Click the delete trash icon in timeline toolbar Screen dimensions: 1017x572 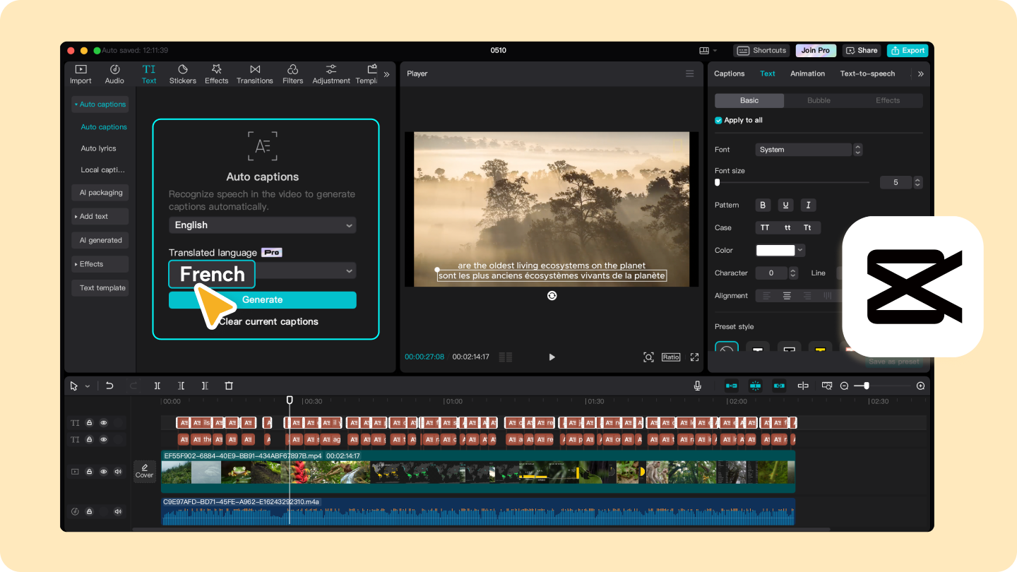coord(229,386)
